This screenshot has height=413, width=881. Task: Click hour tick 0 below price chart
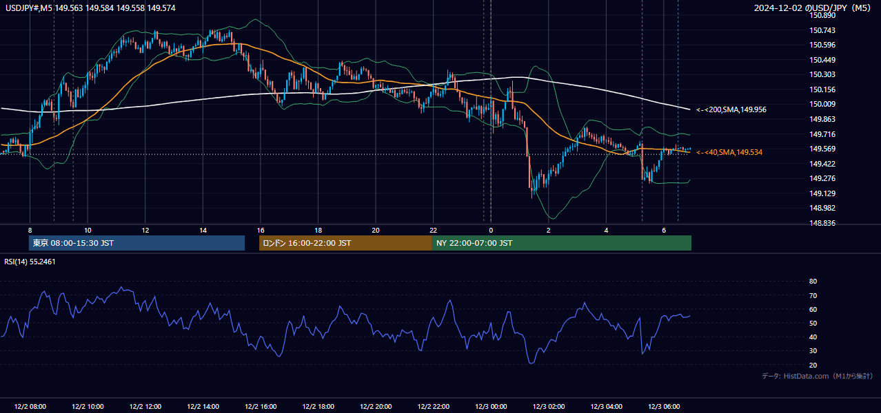coord(491,230)
